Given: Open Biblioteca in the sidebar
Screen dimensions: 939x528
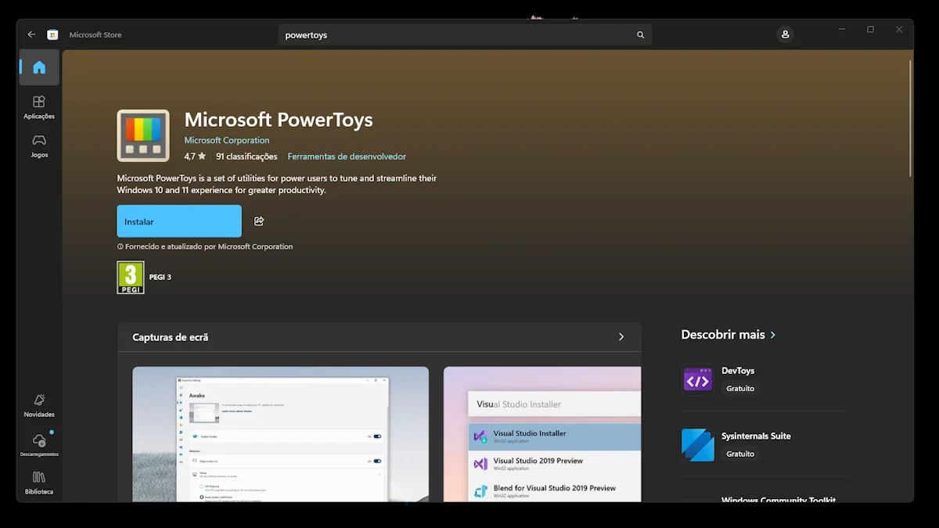Looking at the screenshot, I should 39,483.
